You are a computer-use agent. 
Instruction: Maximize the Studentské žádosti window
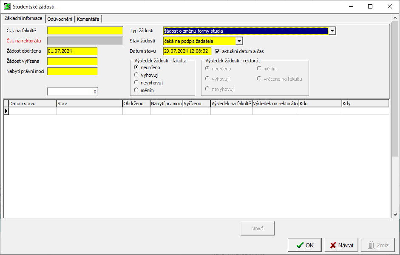pos(370,6)
